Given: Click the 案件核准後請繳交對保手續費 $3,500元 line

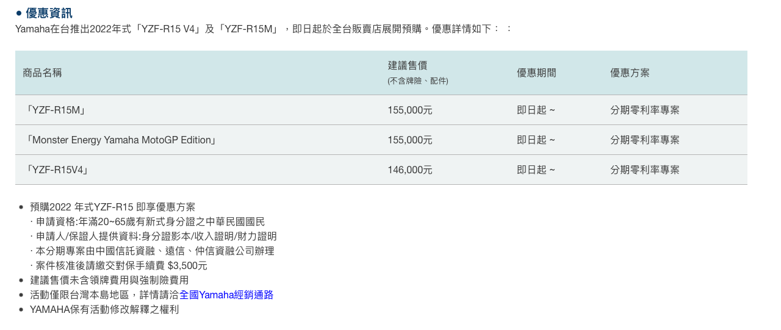Looking at the screenshot, I should [x=119, y=265].
